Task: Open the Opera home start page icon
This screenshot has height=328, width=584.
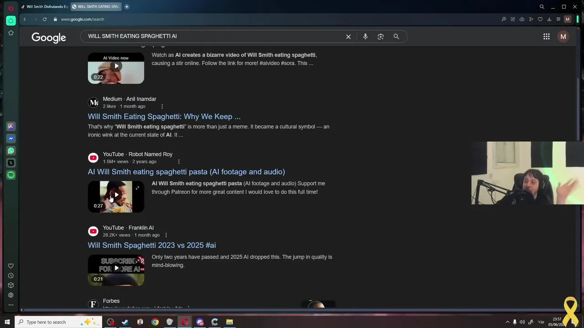Action: [x=11, y=20]
